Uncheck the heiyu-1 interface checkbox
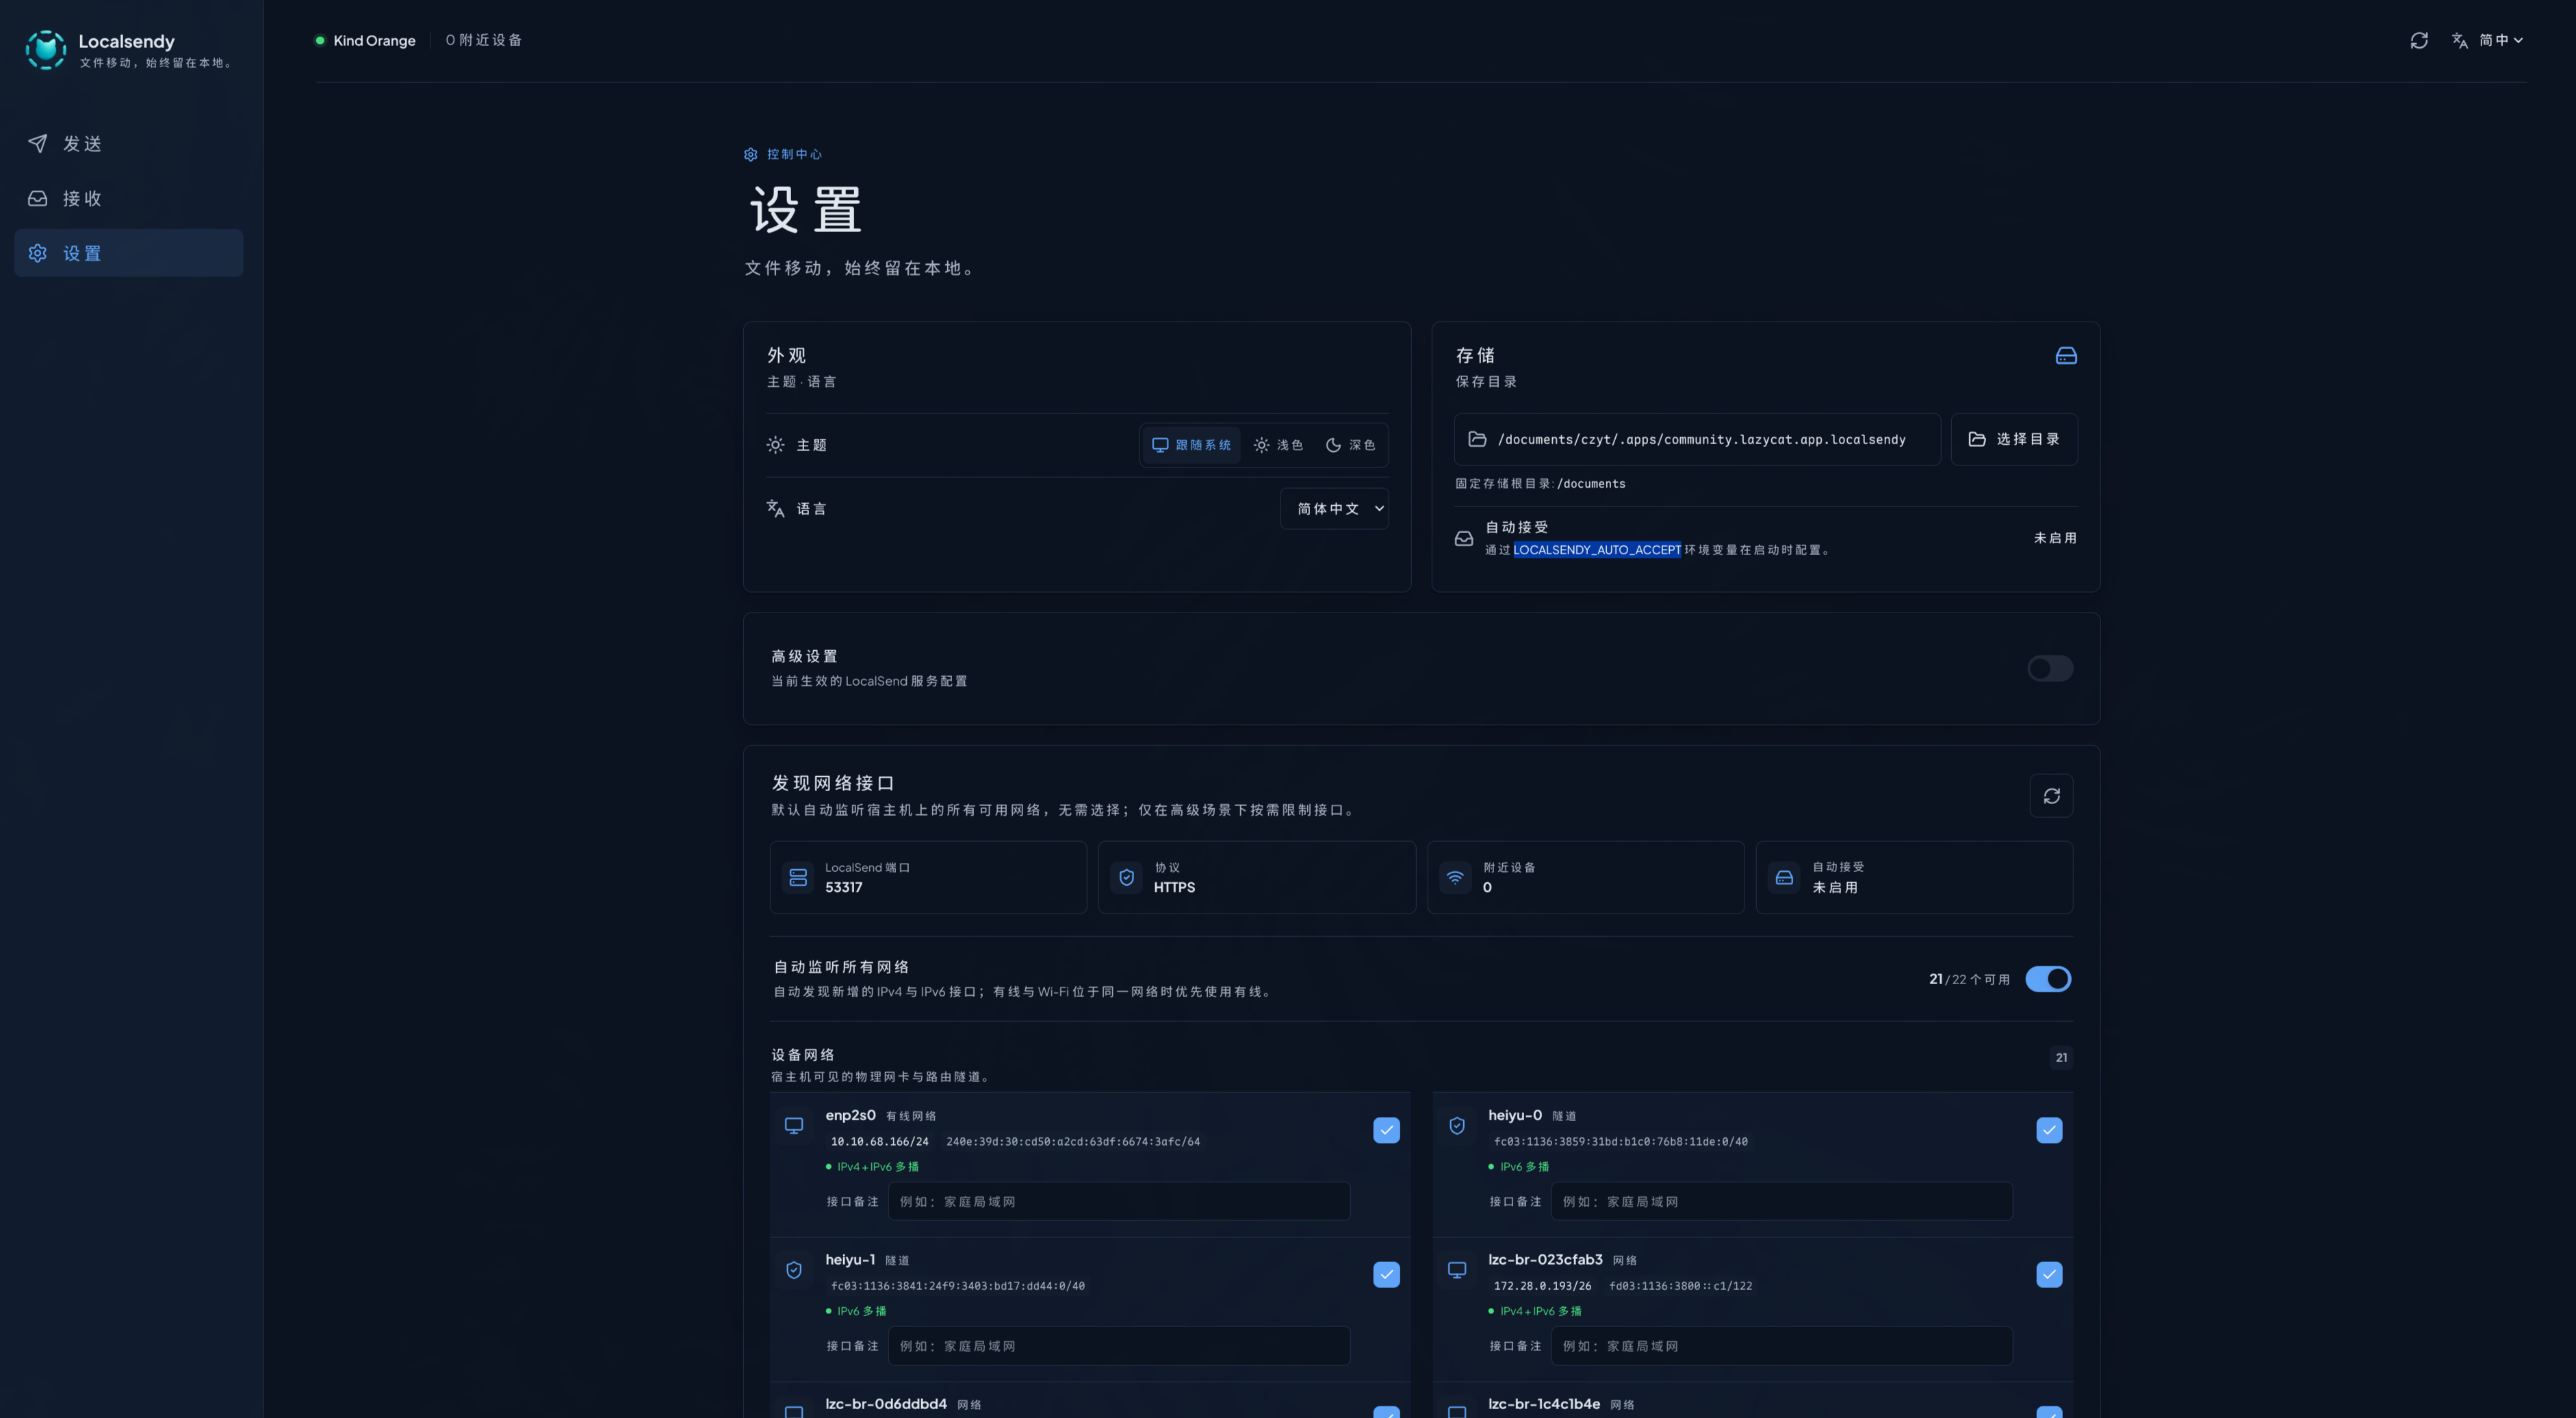Screen dimensions: 2576x1418 click(1386, 1274)
